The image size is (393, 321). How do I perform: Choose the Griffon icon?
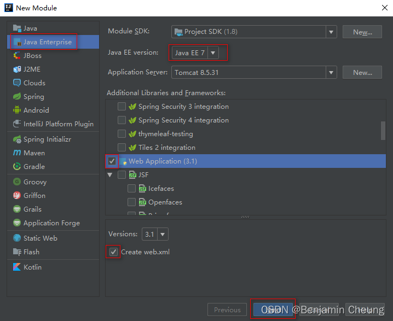(17, 195)
